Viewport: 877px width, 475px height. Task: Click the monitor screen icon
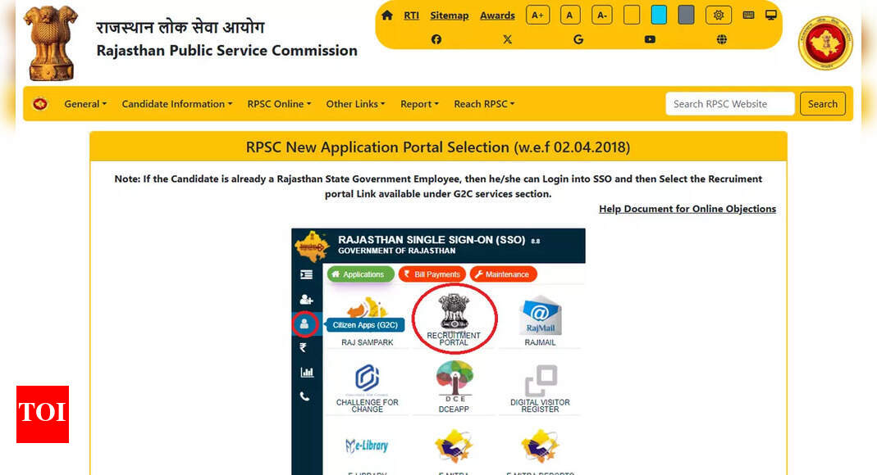click(771, 15)
